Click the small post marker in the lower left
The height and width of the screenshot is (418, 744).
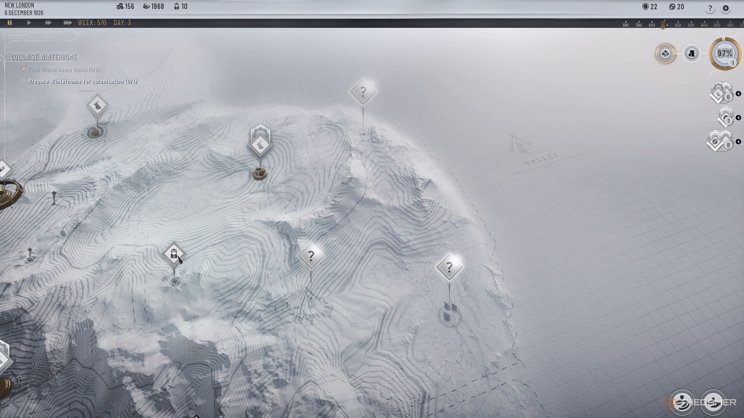[30, 254]
